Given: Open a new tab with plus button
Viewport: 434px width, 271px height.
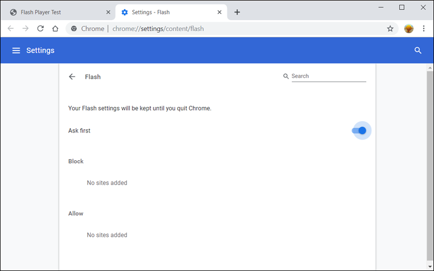Looking at the screenshot, I should [237, 12].
